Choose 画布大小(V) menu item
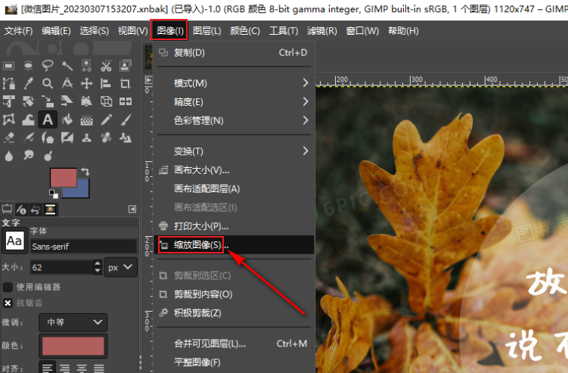 point(234,170)
